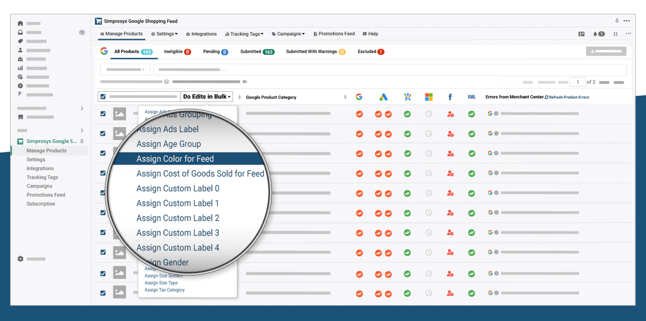Screen dimensions: 646x321
Task: Choose Assign Color for Feed menu entry
Action: pos(188,158)
